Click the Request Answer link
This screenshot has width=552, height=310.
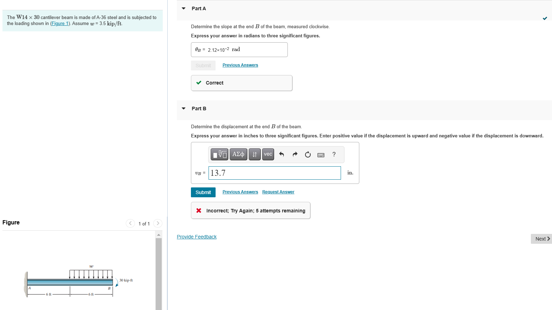click(278, 192)
